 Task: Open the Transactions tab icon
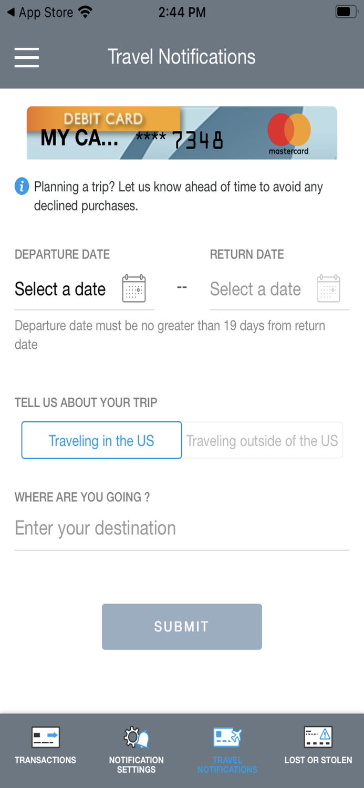tap(45, 737)
